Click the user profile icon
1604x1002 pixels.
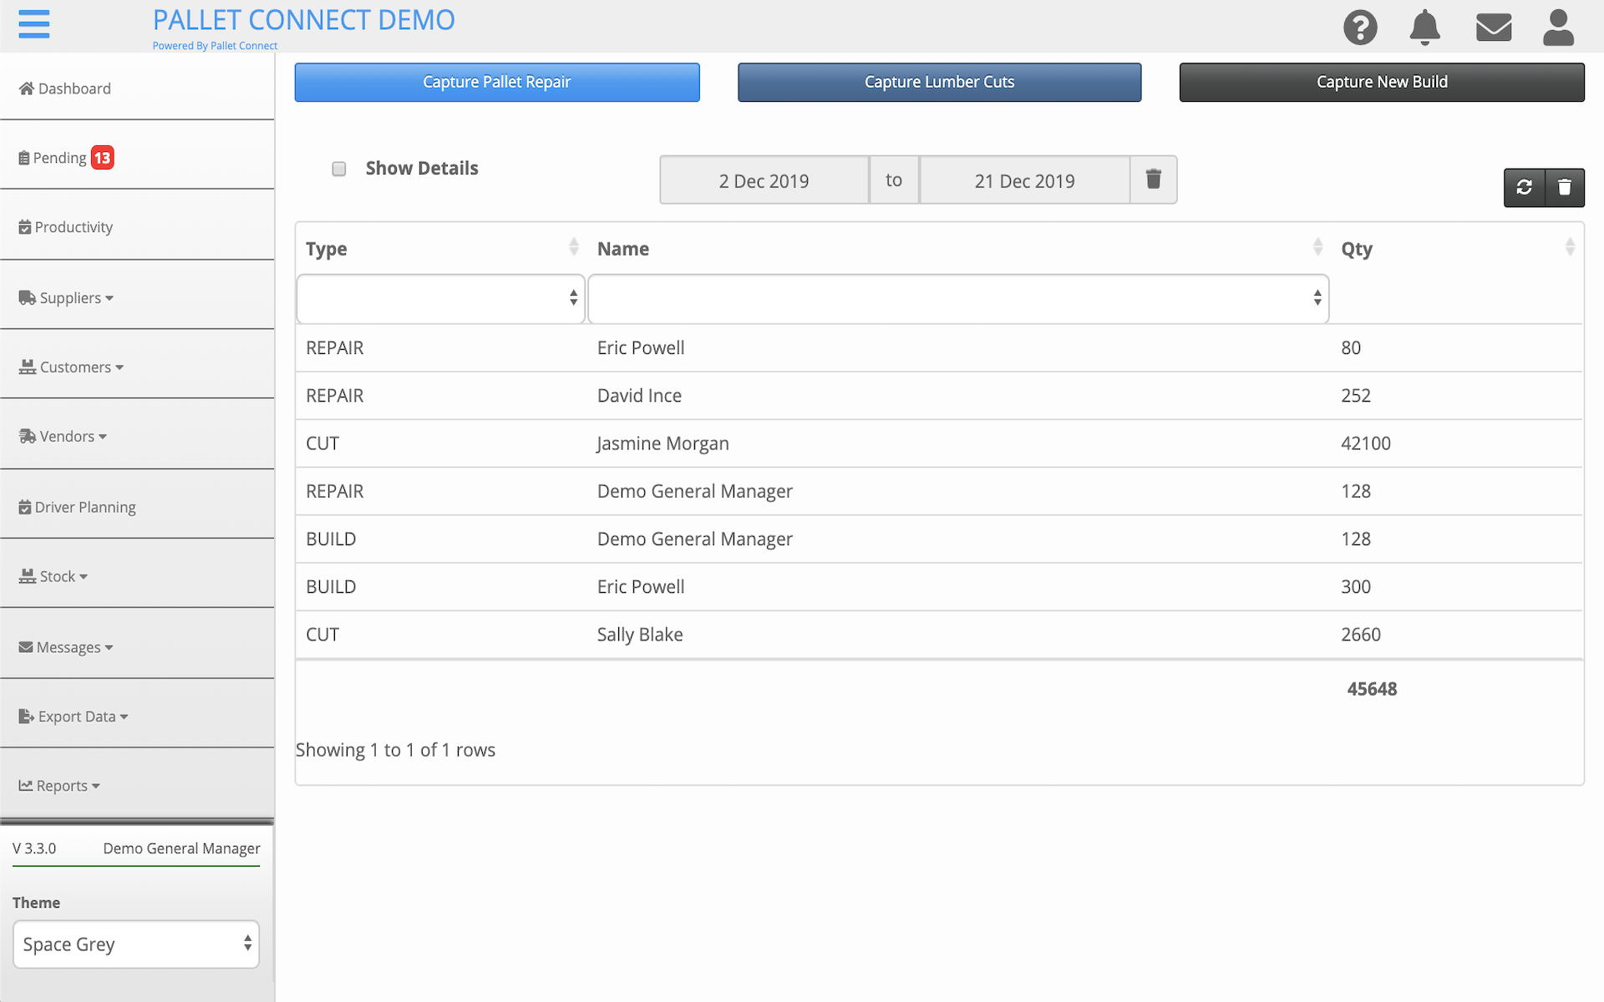pos(1558,28)
